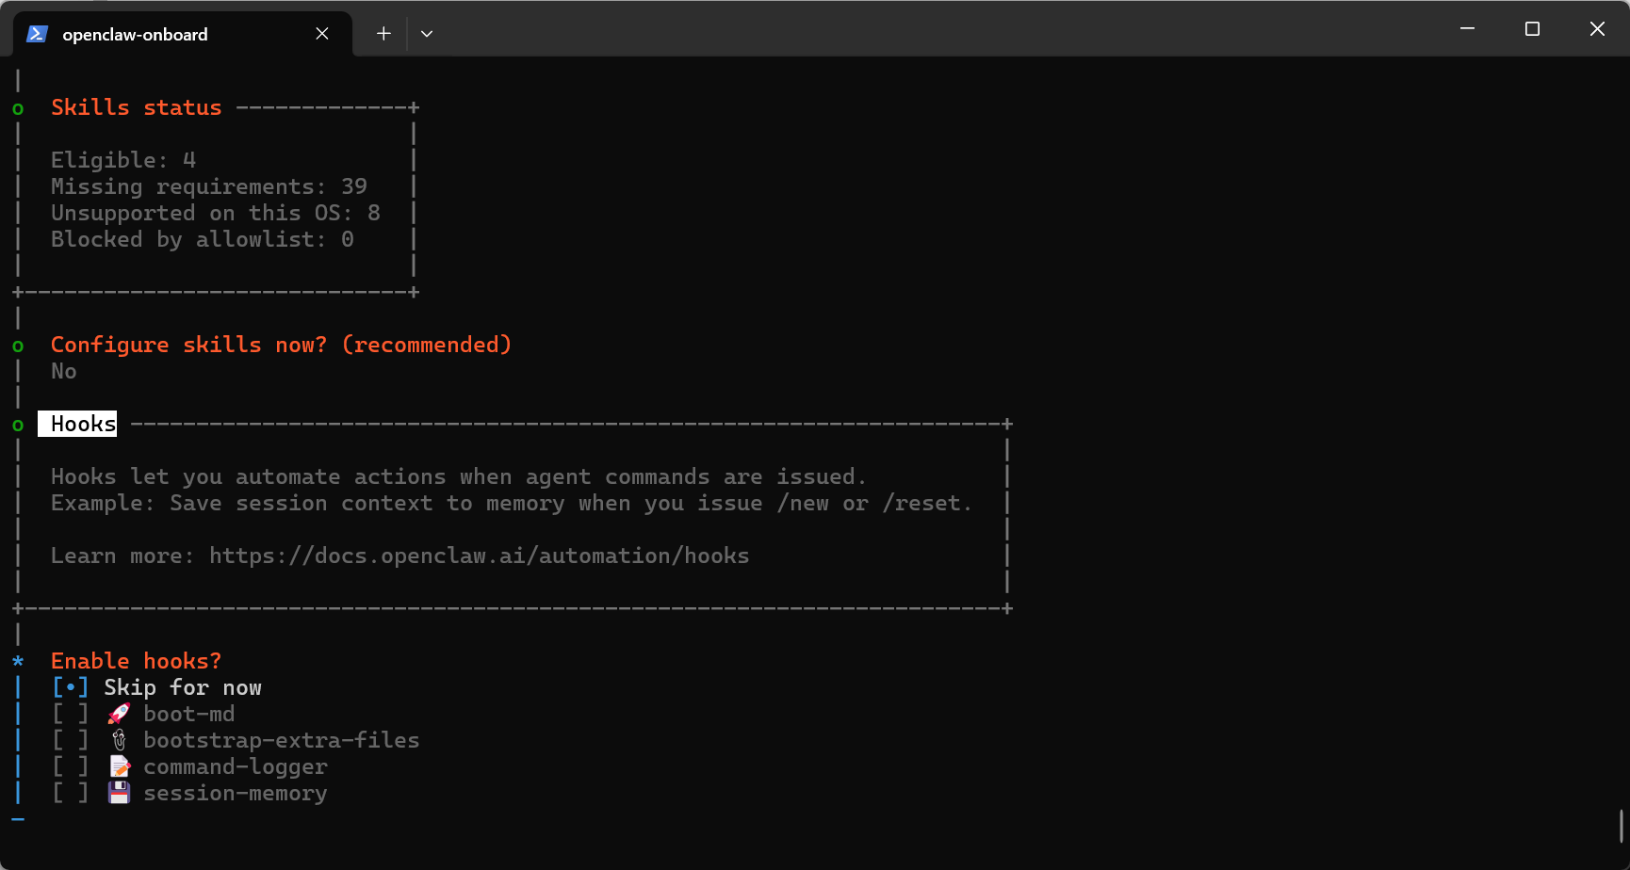This screenshot has height=870, width=1630.
Task: Click the notepad icon beside command-logger
Action: coord(119,766)
